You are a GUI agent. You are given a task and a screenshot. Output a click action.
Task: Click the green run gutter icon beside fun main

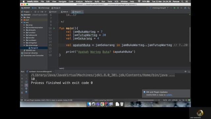point(54,28)
